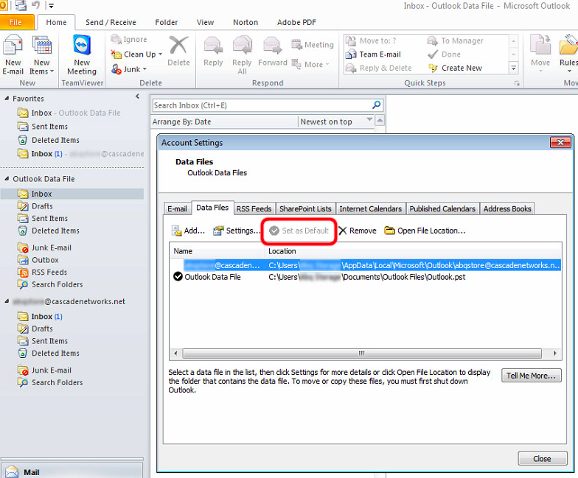
Task: Click Remove data file button
Action: click(358, 231)
